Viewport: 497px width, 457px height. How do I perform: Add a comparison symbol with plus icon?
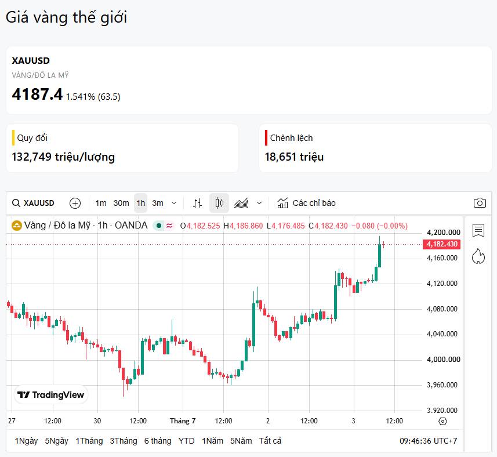click(75, 203)
